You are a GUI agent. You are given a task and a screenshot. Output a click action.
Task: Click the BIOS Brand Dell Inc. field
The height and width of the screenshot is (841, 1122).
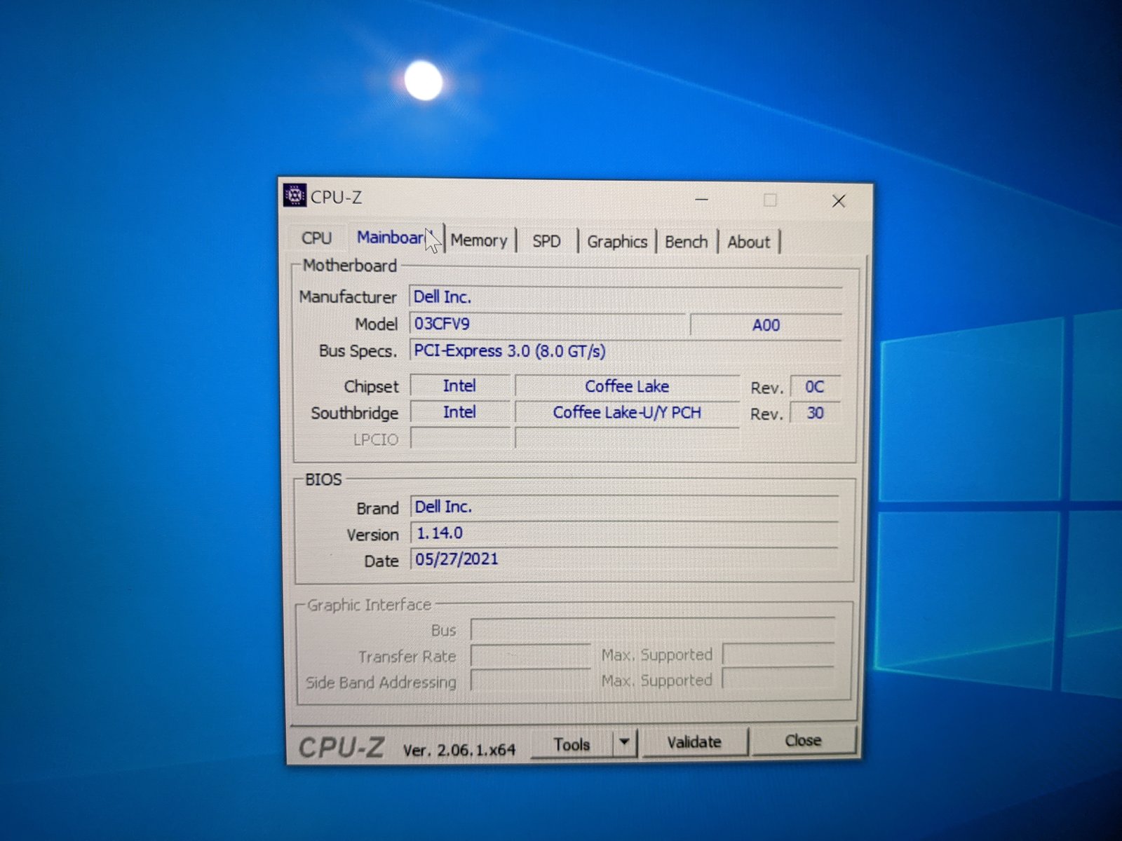(x=624, y=507)
